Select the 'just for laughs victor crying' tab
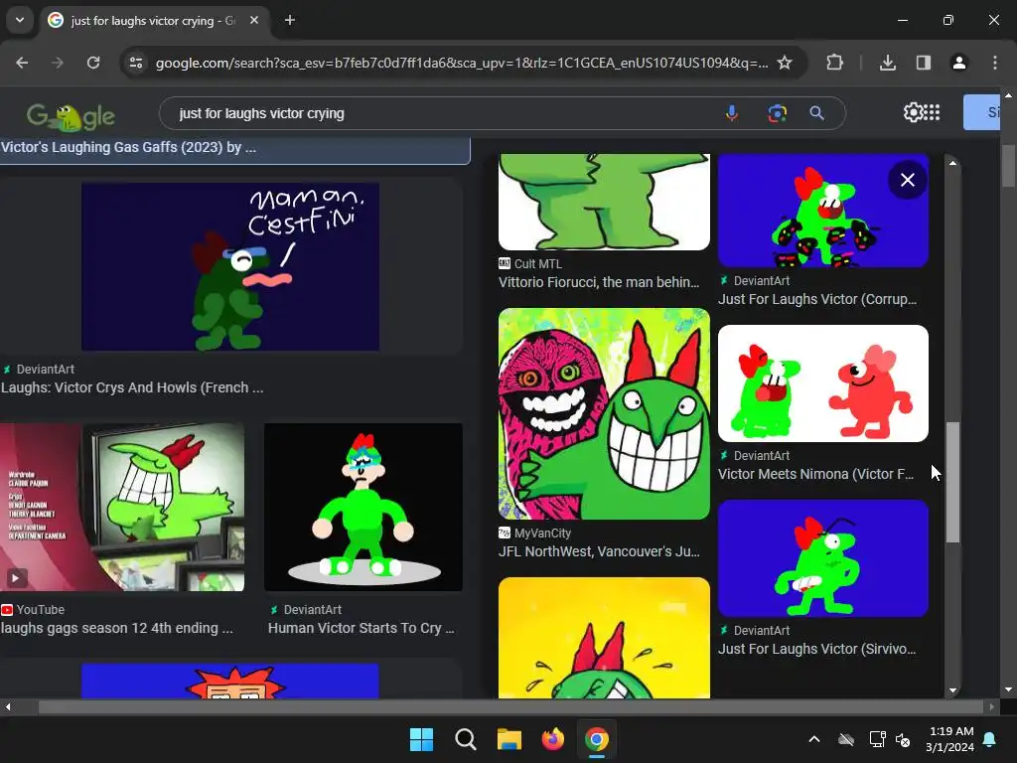 (x=154, y=21)
